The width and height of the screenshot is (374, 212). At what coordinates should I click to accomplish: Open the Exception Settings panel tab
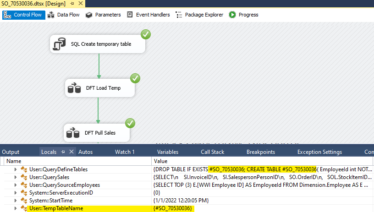click(x=320, y=152)
